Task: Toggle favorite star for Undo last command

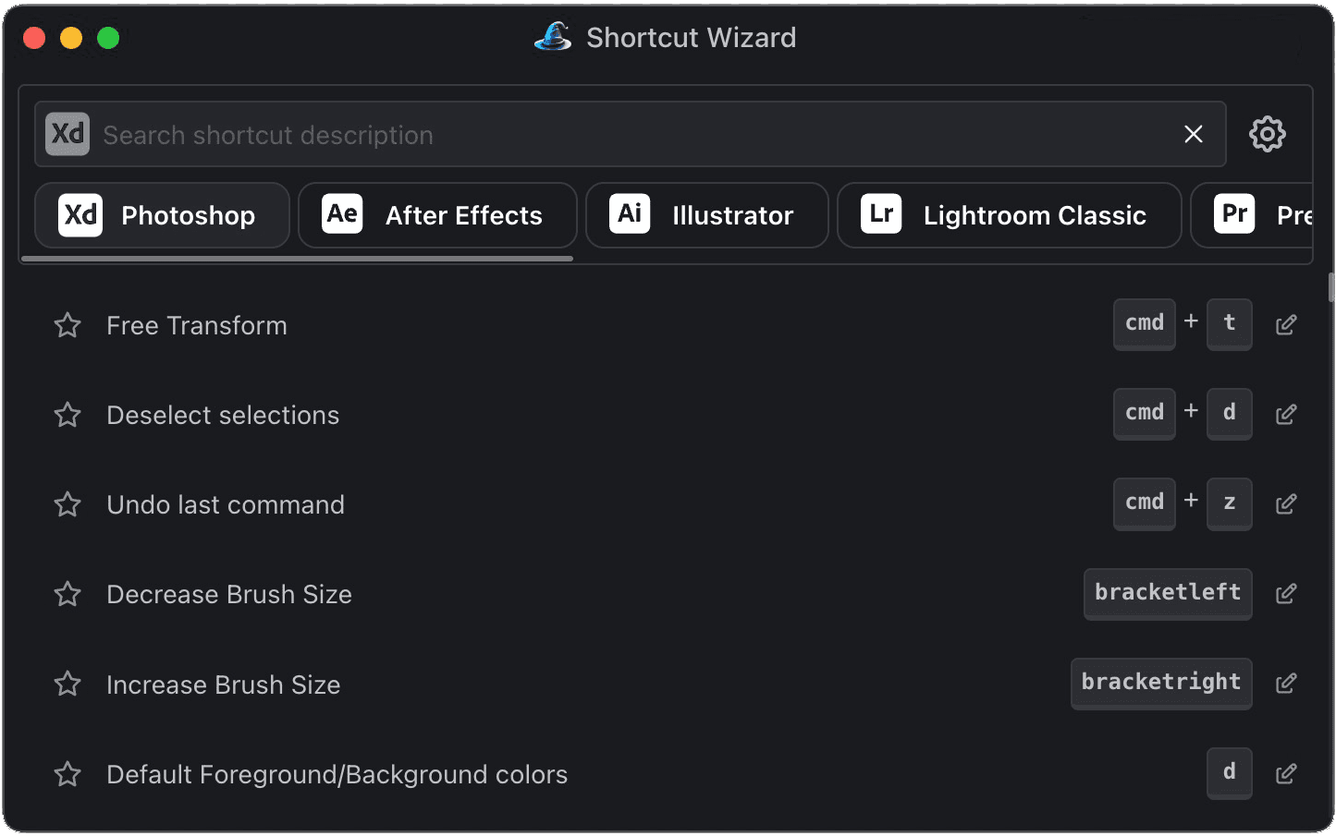Action: (x=67, y=504)
